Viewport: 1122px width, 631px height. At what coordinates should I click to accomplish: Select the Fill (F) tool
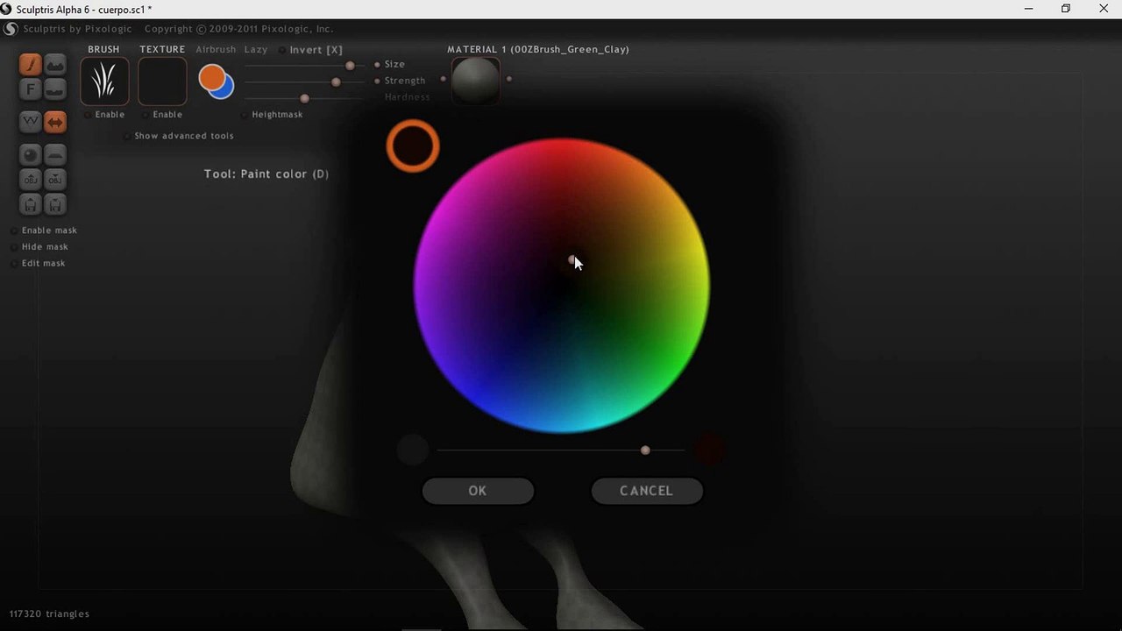point(31,89)
